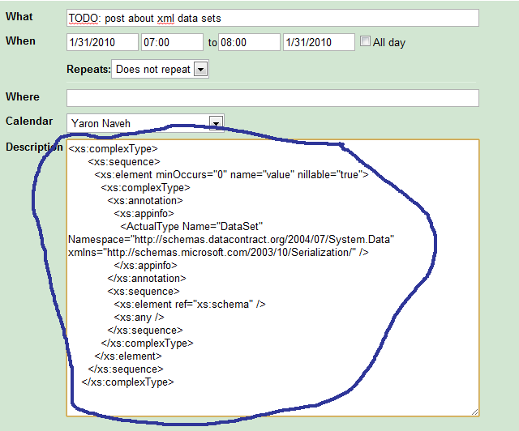Click the misspelled word 'TODO' in title
The image size is (519, 431).
[84, 18]
